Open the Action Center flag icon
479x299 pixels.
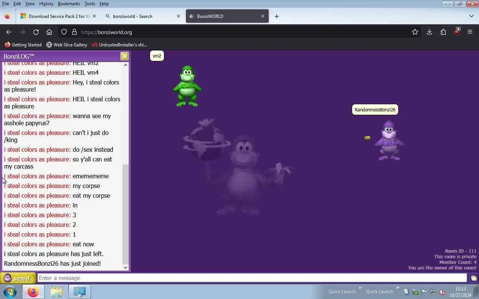pos(424,292)
